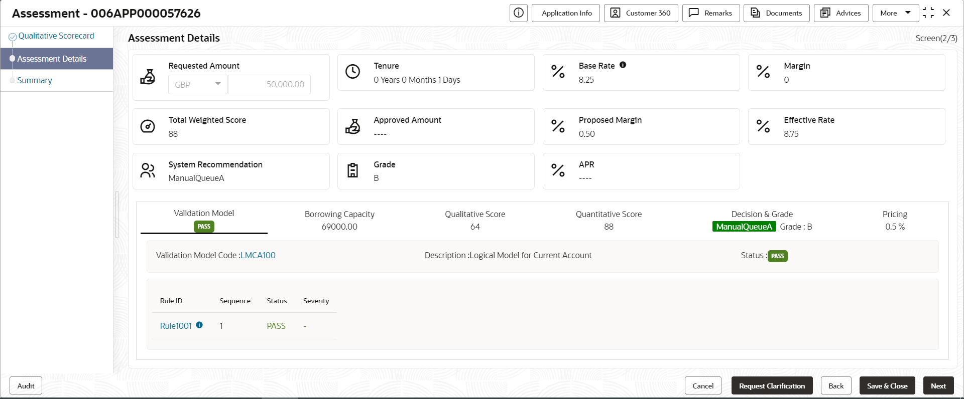
Task: Click the information circle icon in header
Action: (518, 13)
